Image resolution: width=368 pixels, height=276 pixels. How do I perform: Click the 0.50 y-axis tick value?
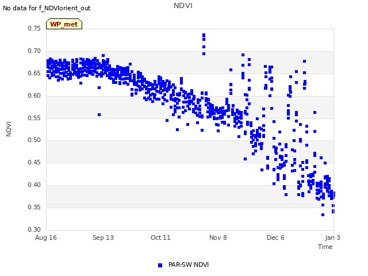34,140
